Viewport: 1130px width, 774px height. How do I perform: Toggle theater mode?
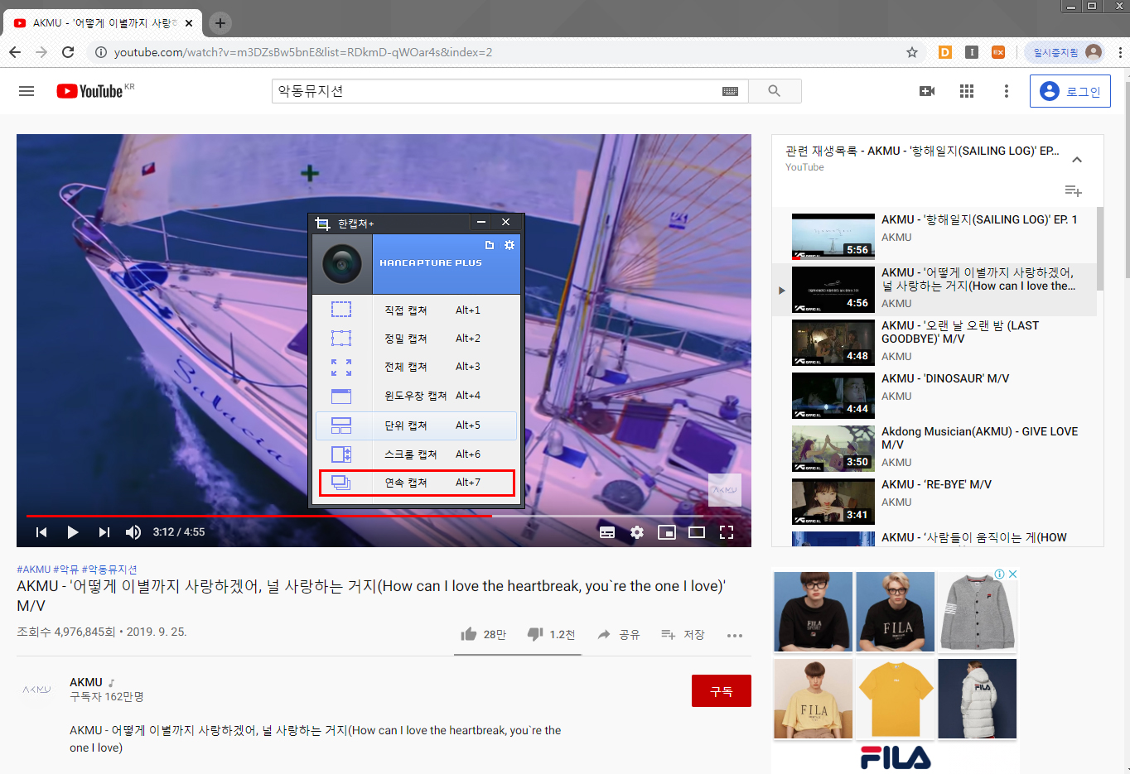(x=697, y=532)
